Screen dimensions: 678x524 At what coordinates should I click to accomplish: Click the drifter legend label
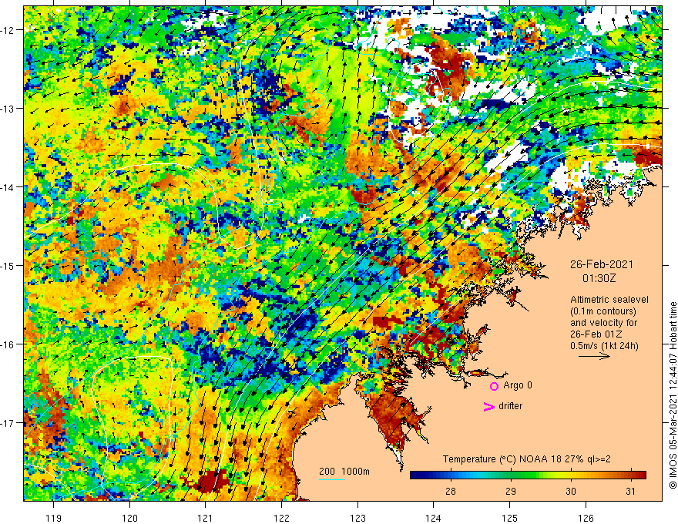[510, 406]
